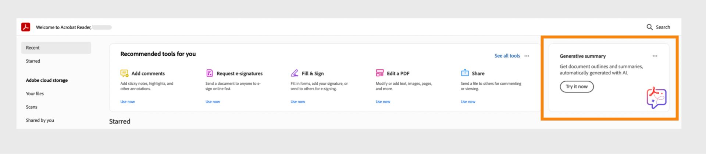This screenshot has height=154, width=706.
Task: Click the Share upload icon
Action: click(465, 73)
